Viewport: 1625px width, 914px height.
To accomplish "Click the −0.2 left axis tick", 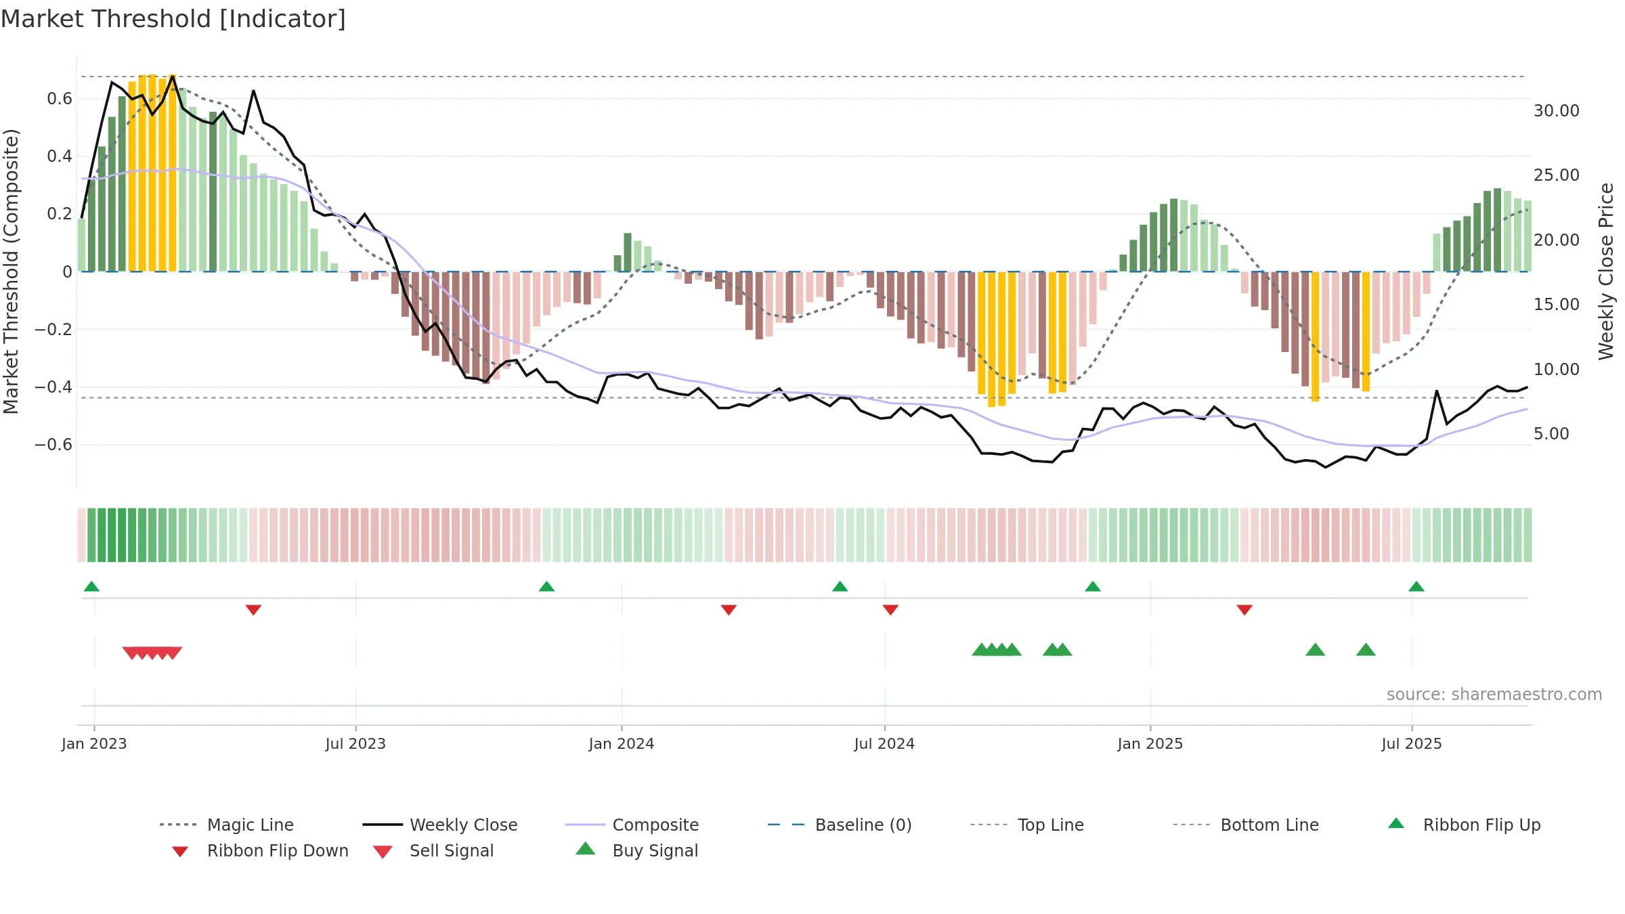I will [x=53, y=330].
